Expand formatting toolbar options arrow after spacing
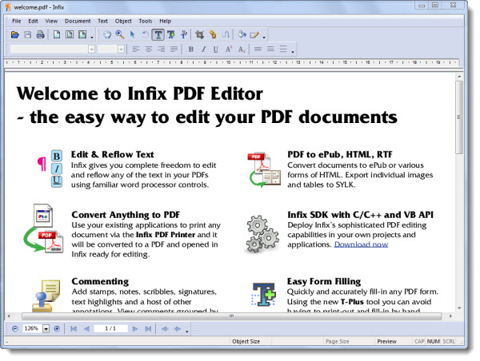The height and width of the screenshot is (361, 480). pyautogui.click(x=293, y=52)
